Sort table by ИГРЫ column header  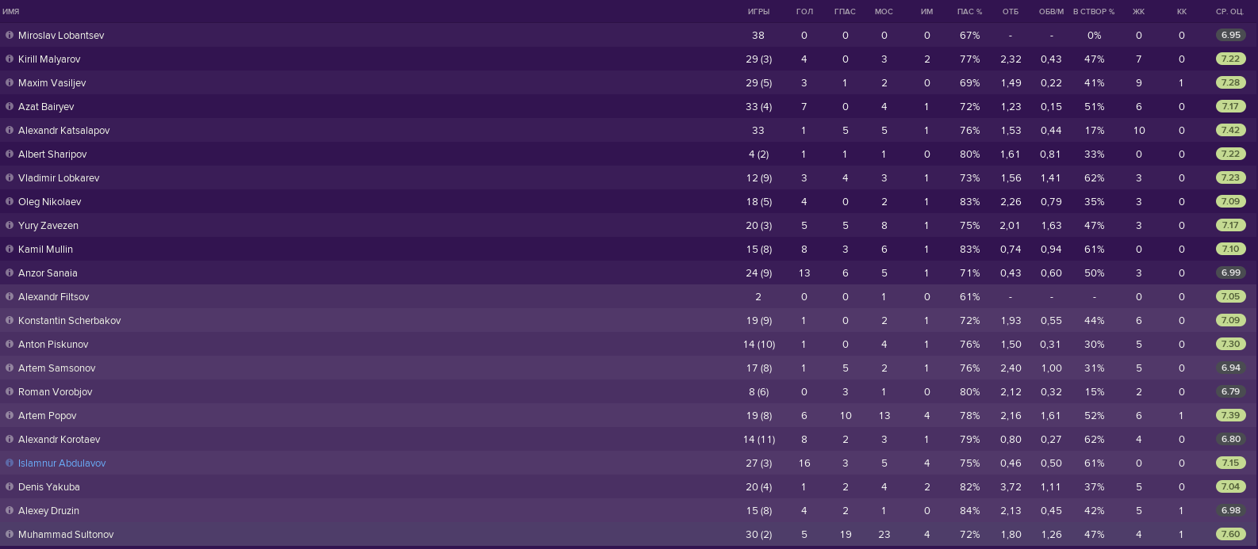tap(758, 12)
